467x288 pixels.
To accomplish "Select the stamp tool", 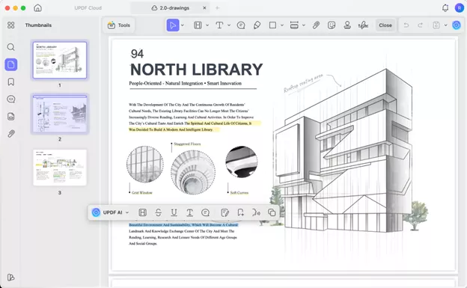I will click(x=347, y=25).
